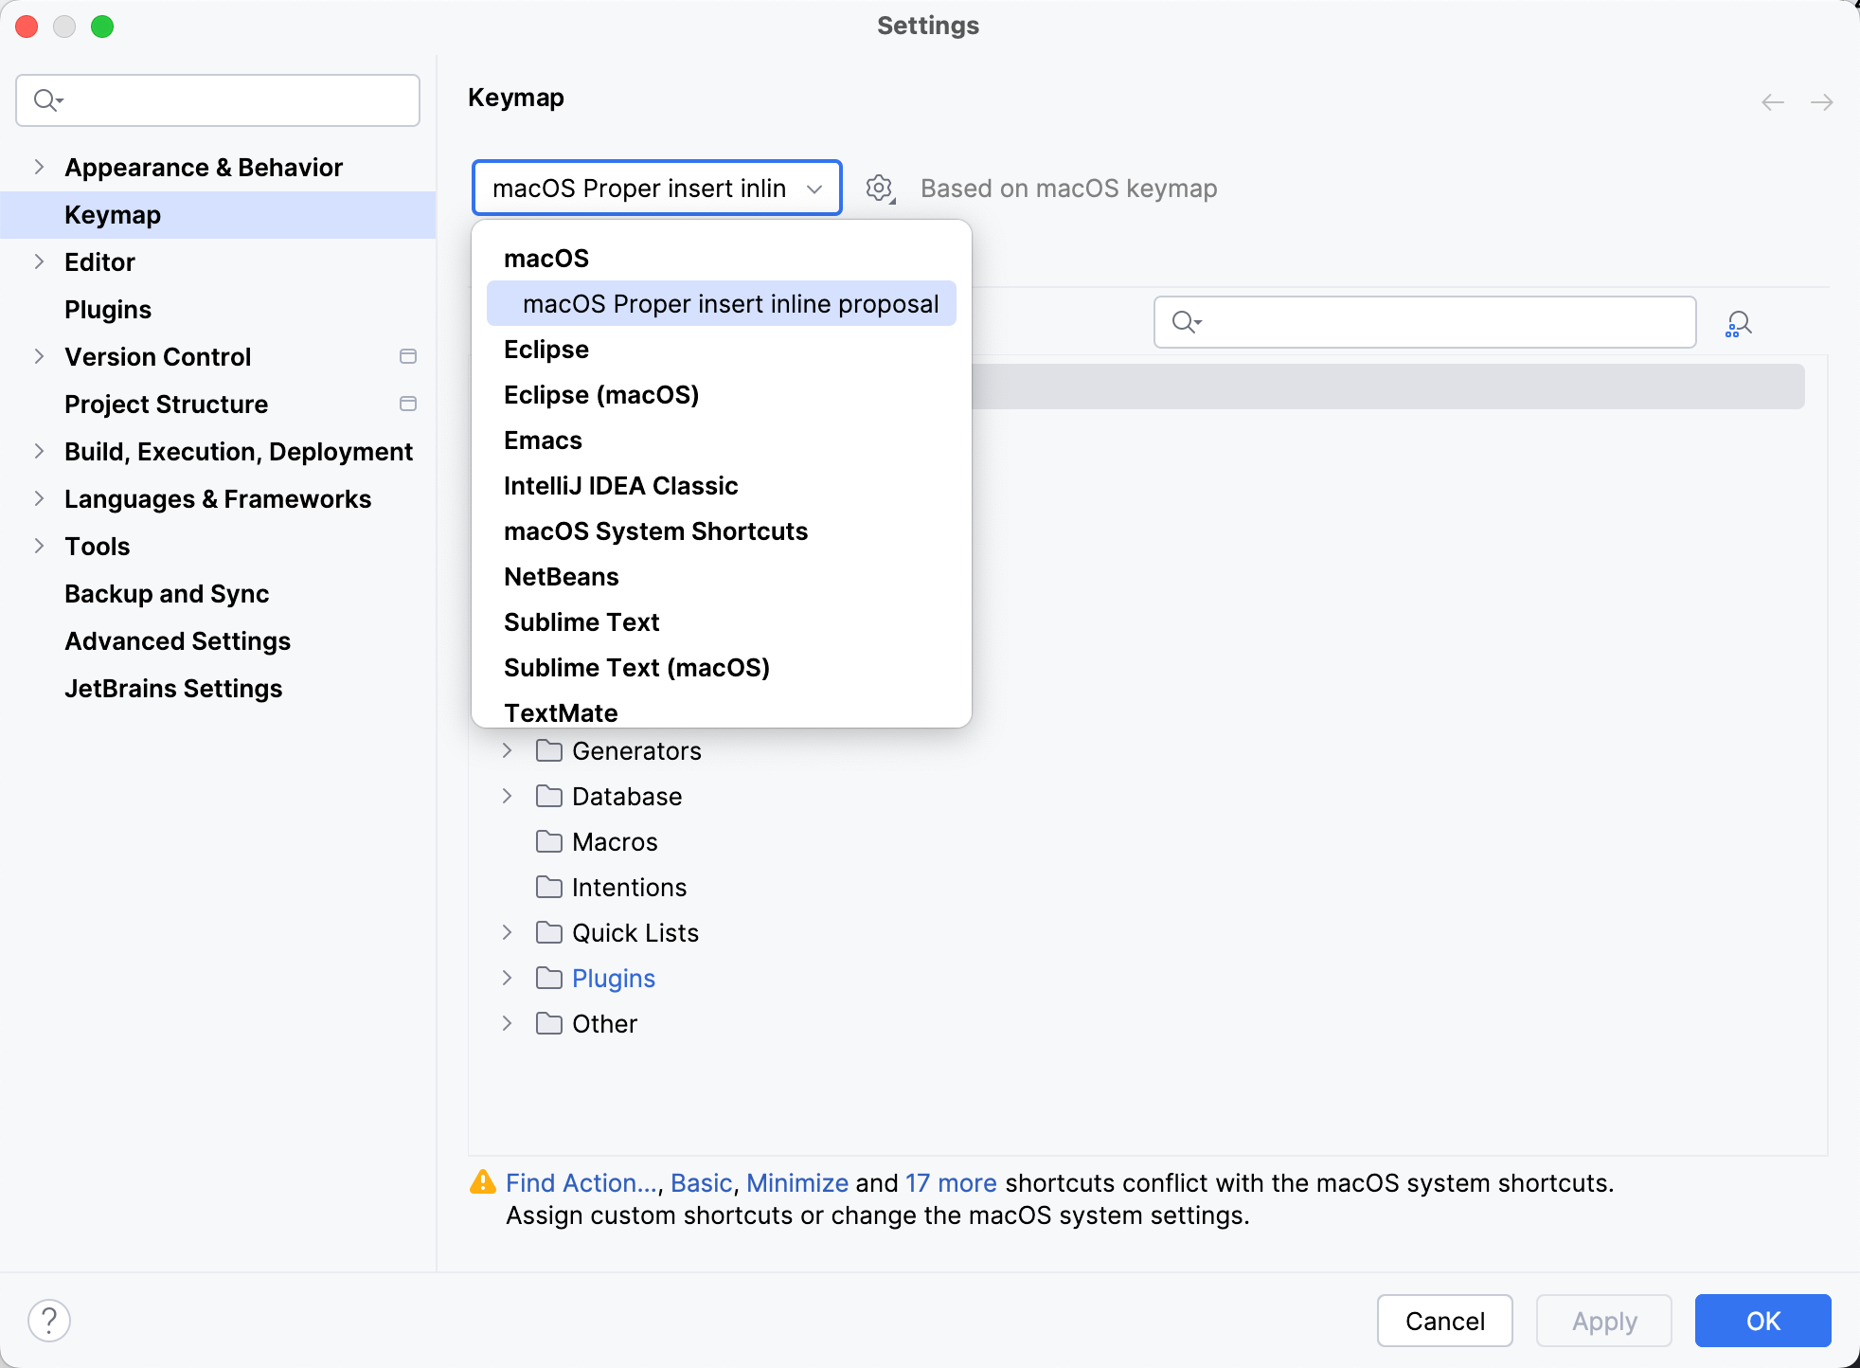Image resolution: width=1860 pixels, height=1368 pixels.
Task: Open the "17 more" conflicts link
Action: click(x=950, y=1182)
